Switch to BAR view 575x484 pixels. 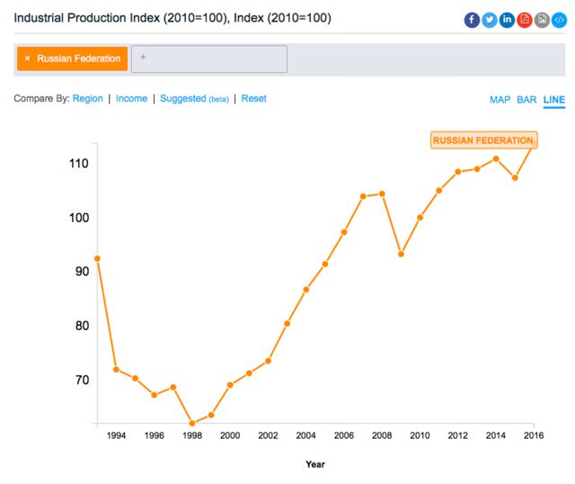526,100
